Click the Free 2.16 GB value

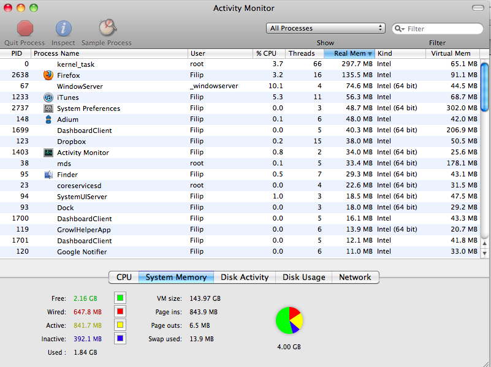pos(85,298)
